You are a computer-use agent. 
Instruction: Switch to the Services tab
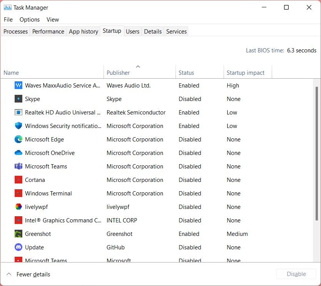[x=176, y=32]
